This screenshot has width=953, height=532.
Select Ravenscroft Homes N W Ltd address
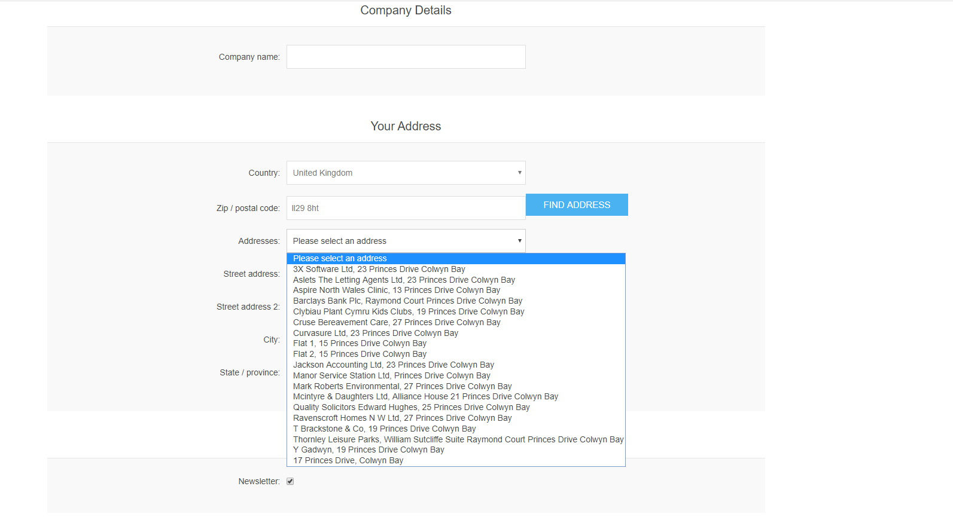coord(456,418)
